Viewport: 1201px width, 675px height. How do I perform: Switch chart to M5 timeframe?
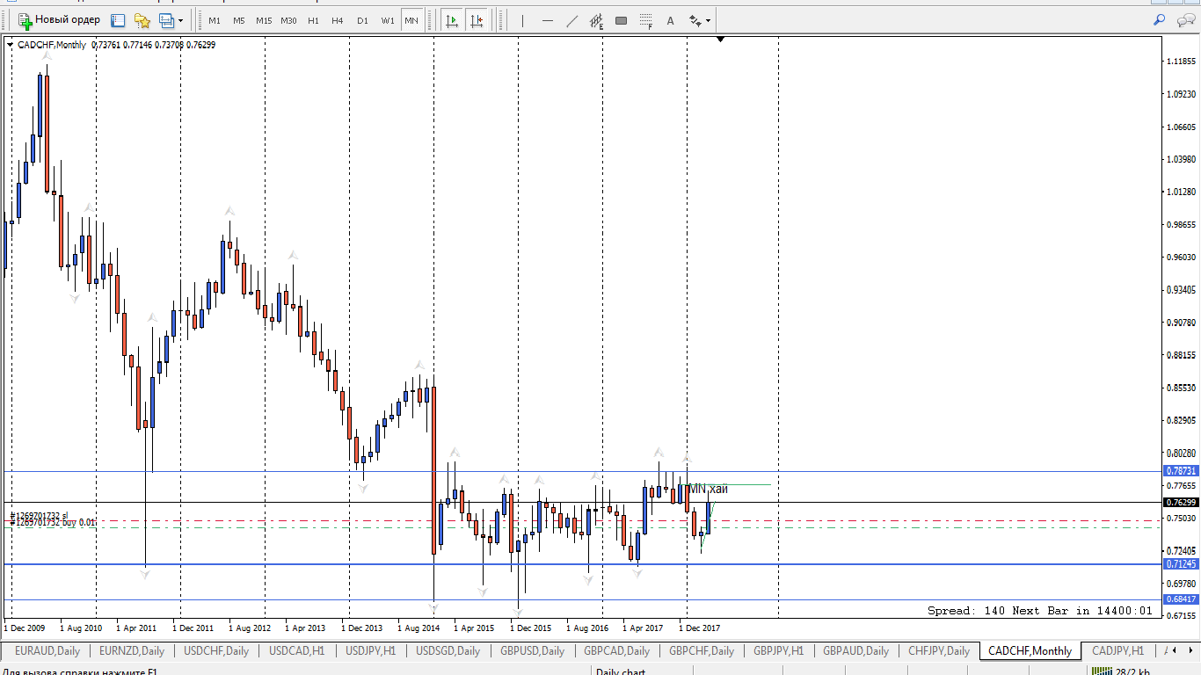tap(238, 20)
